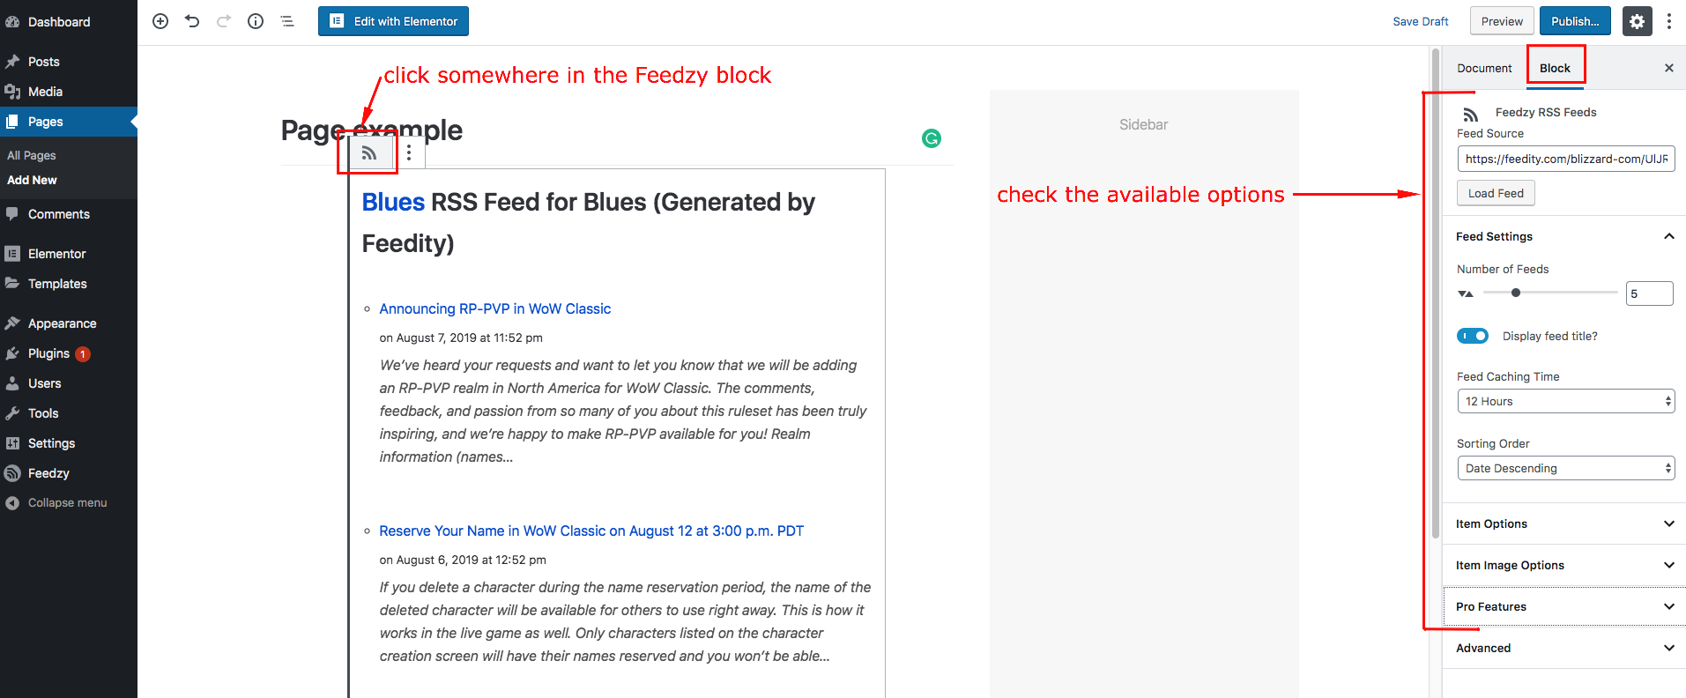This screenshot has height=698, width=1686.
Task: Click the redo icon
Action: [224, 20]
